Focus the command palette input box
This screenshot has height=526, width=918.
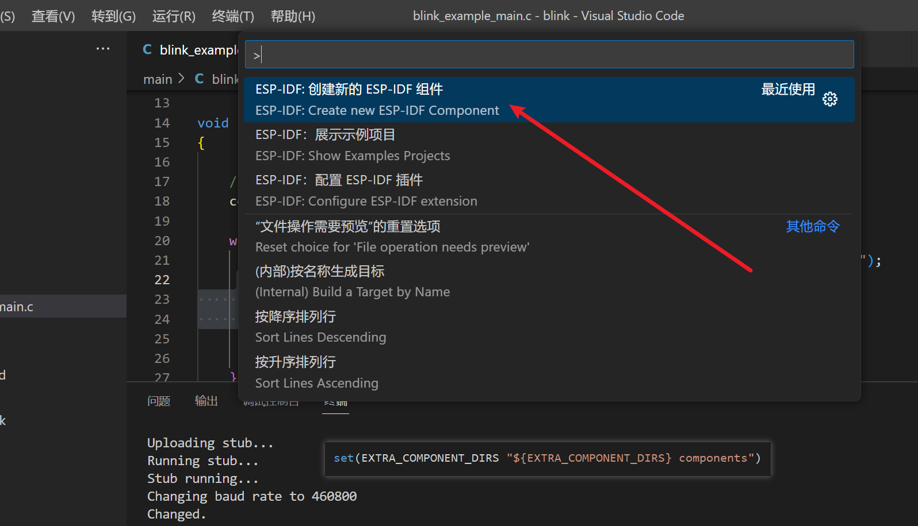[x=549, y=55]
